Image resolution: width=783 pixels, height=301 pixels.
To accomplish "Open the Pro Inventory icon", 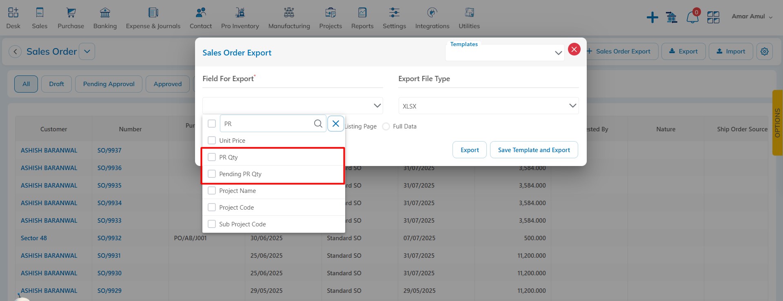I will pos(240,13).
